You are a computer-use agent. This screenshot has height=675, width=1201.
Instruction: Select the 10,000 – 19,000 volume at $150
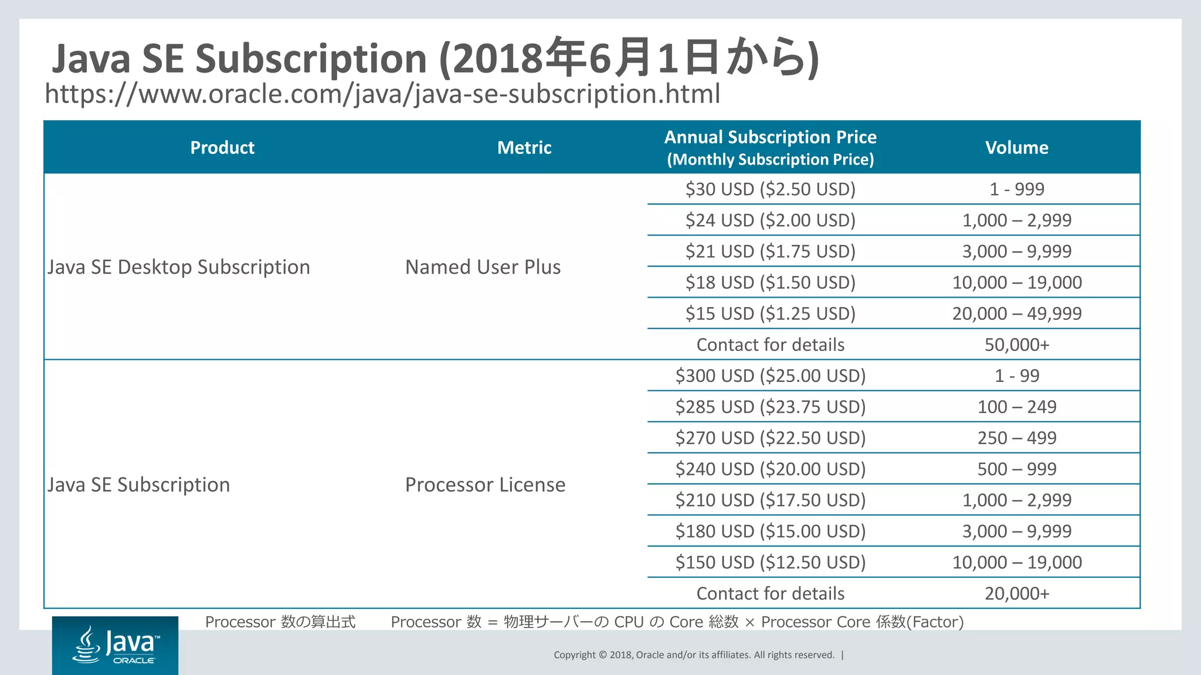tap(1017, 561)
